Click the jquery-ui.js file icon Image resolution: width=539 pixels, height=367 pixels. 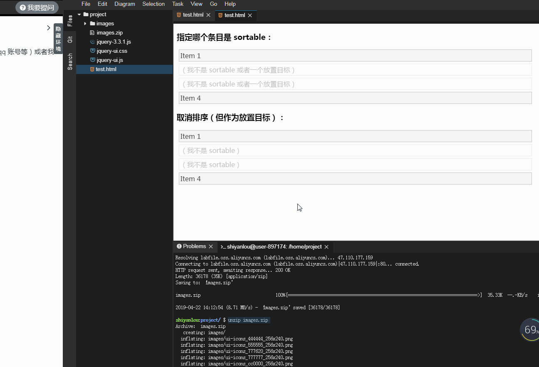point(92,60)
